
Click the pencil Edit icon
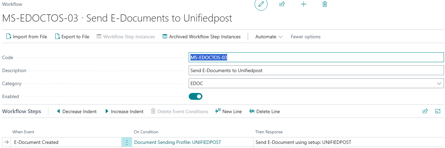point(261,4)
